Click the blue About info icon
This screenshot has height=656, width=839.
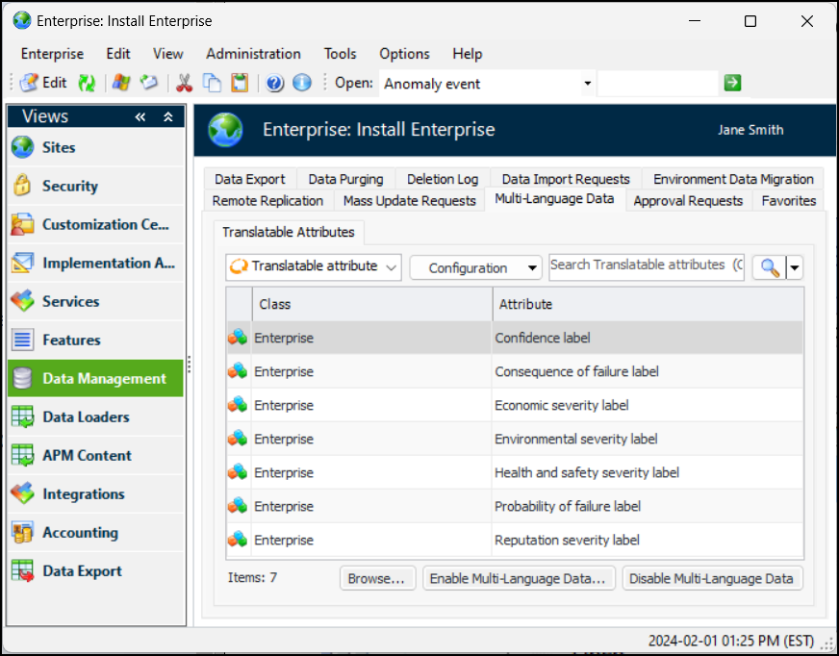[302, 84]
